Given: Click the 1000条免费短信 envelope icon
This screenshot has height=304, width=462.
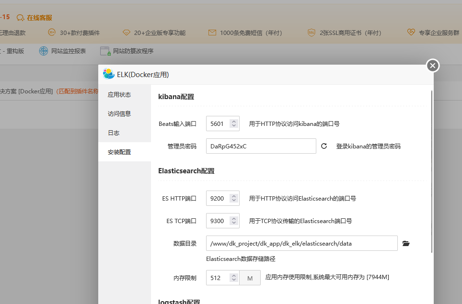Looking at the screenshot, I should (212, 33).
